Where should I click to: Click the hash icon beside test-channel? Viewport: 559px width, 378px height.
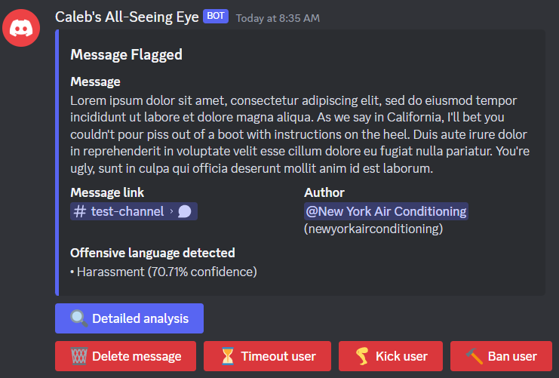(80, 211)
